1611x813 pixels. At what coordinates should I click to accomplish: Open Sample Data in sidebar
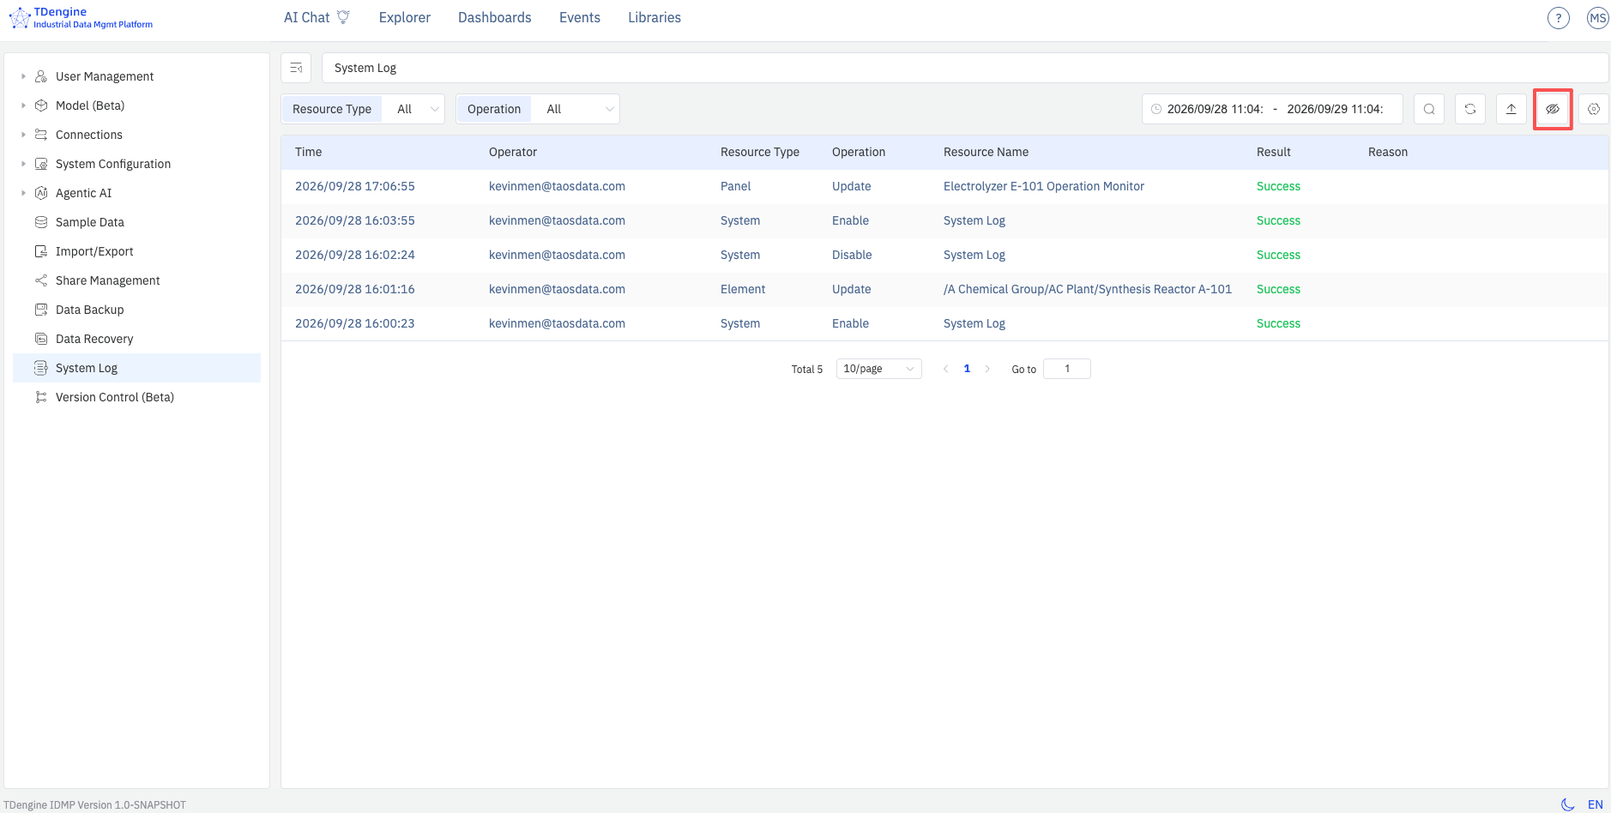(137, 222)
